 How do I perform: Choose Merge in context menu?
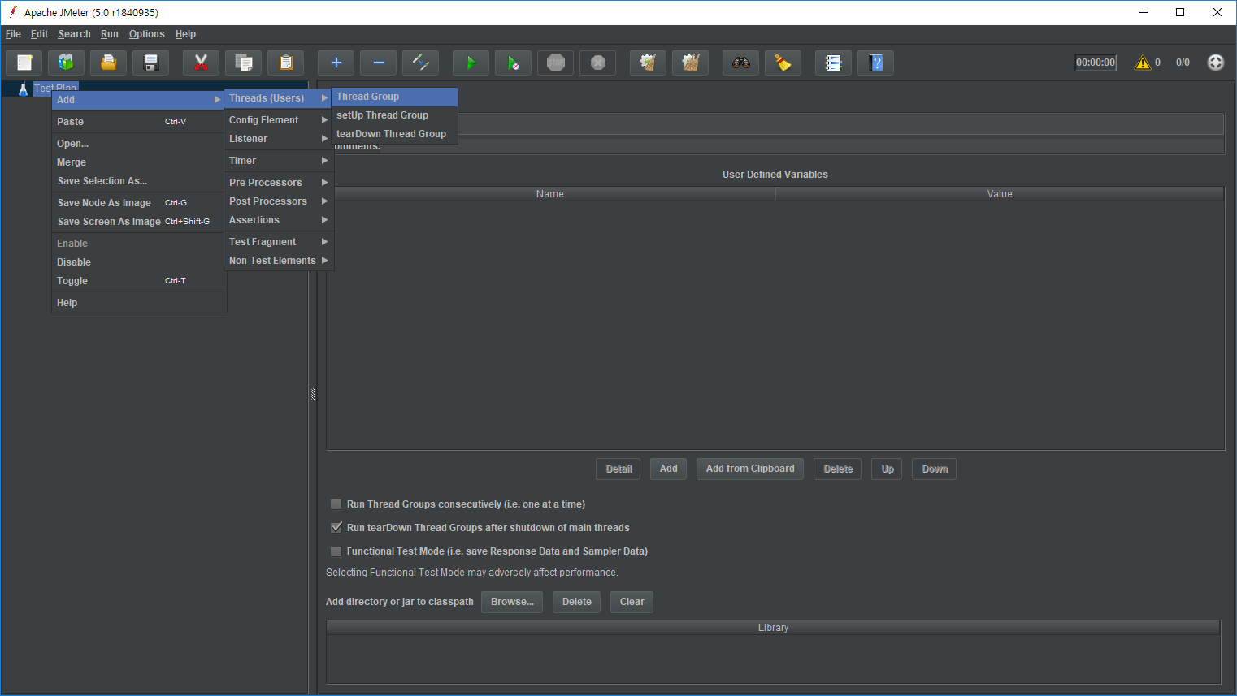[x=138, y=162]
